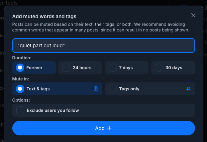Switch mute target to Tags only
Viewport: 207px width, 142px height.
point(113,89)
